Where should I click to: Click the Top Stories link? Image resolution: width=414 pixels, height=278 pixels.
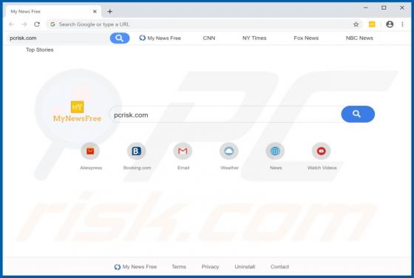click(40, 50)
